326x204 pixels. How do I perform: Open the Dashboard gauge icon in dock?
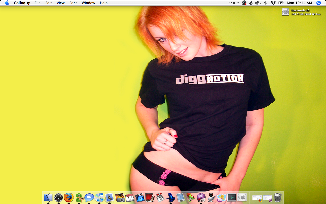[x=59, y=198]
